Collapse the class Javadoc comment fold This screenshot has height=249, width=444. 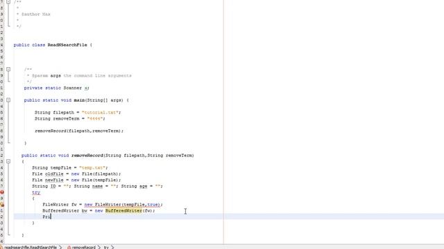pos(8,1)
